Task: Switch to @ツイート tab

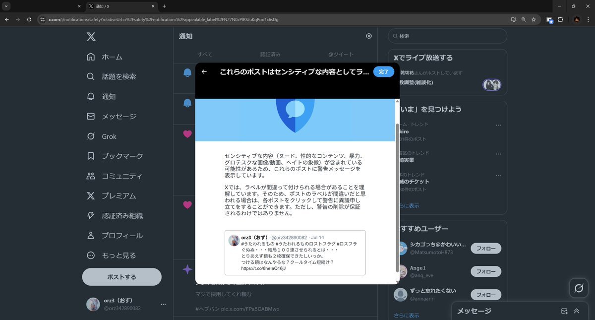Action: [x=341, y=55]
